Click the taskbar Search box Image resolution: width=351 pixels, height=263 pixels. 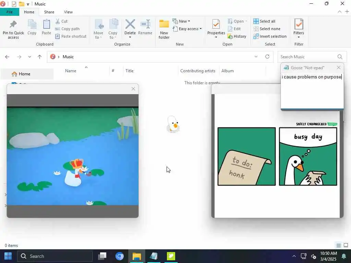pyautogui.click(x=55, y=256)
